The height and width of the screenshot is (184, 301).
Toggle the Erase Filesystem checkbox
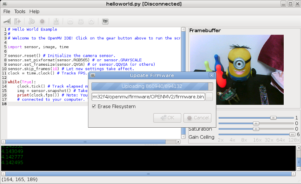tap(94, 107)
